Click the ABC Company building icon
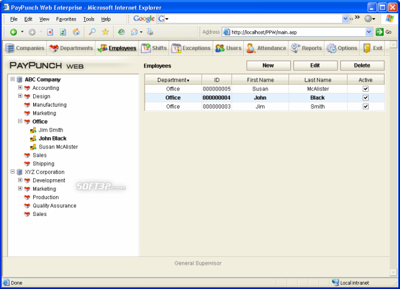Viewport: 400px width, 289px height. 20,80
